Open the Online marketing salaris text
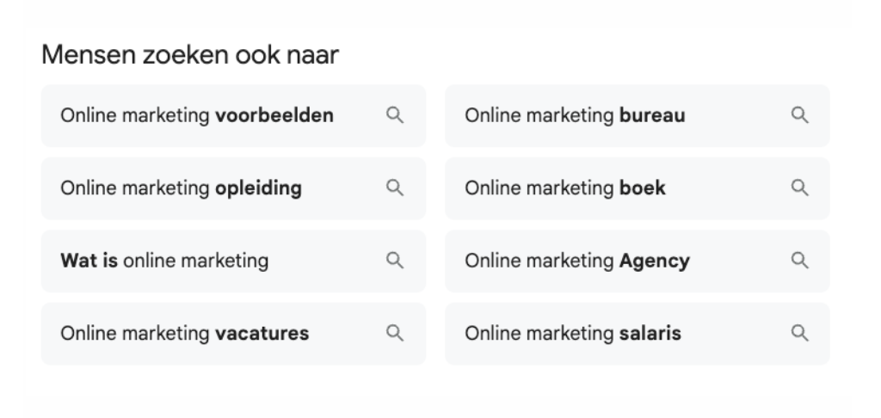The width and height of the screenshot is (881, 418). coord(572,334)
